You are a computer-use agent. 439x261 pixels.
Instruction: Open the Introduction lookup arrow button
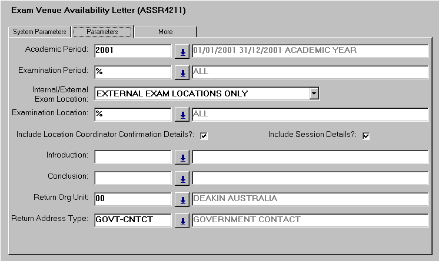pos(182,158)
